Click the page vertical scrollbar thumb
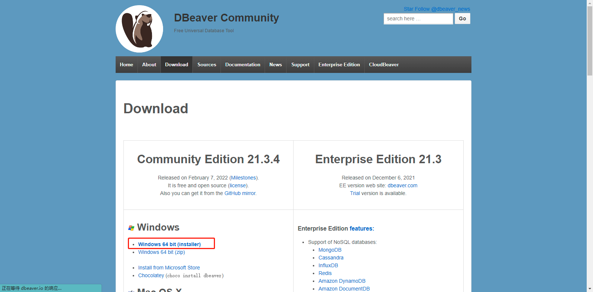 click(x=590, y=41)
